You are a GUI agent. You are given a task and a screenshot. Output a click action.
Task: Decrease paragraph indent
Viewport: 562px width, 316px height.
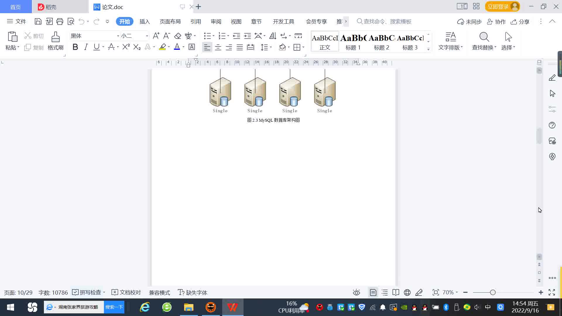[237, 36]
